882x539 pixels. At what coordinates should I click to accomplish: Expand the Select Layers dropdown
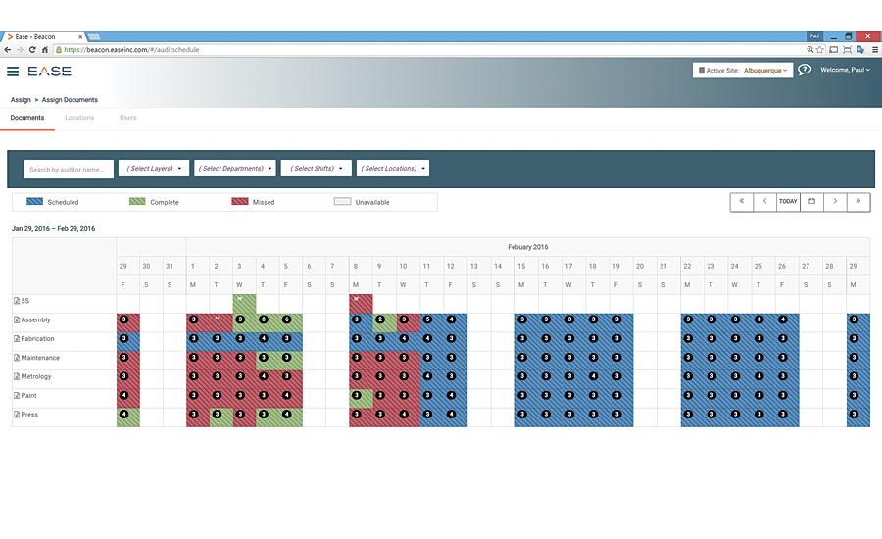[x=154, y=169]
